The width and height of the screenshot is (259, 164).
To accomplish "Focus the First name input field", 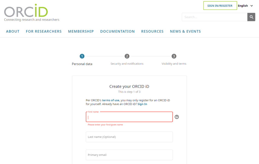I will [129, 117].
